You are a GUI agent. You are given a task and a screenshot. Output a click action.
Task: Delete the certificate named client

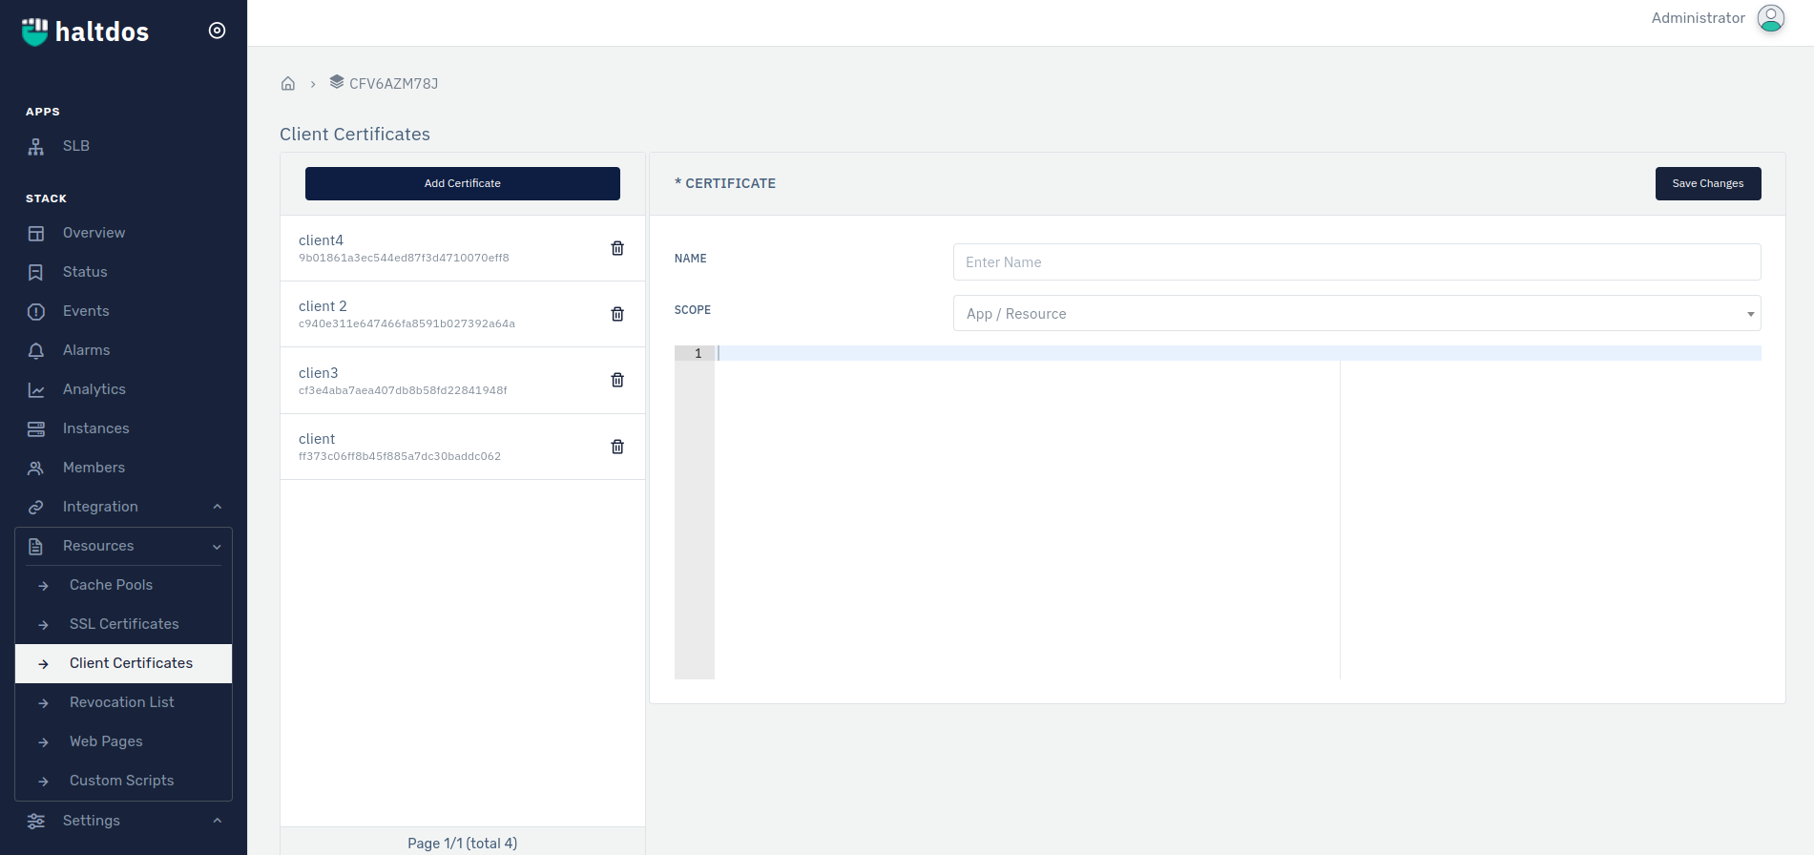(617, 447)
